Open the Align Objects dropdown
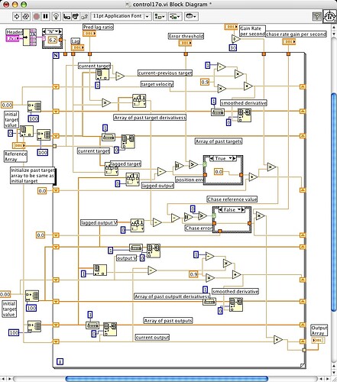337x382 pixels. pyautogui.click(x=160, y=17)
